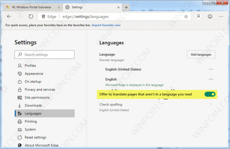
Task: Click the Privacy and services lock icon
Action: [x=20, y=90]
